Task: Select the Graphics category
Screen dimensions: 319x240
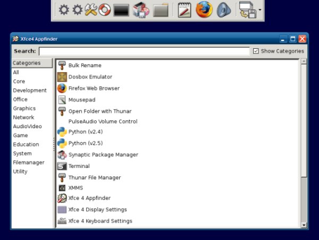Action: pos(24,109)
